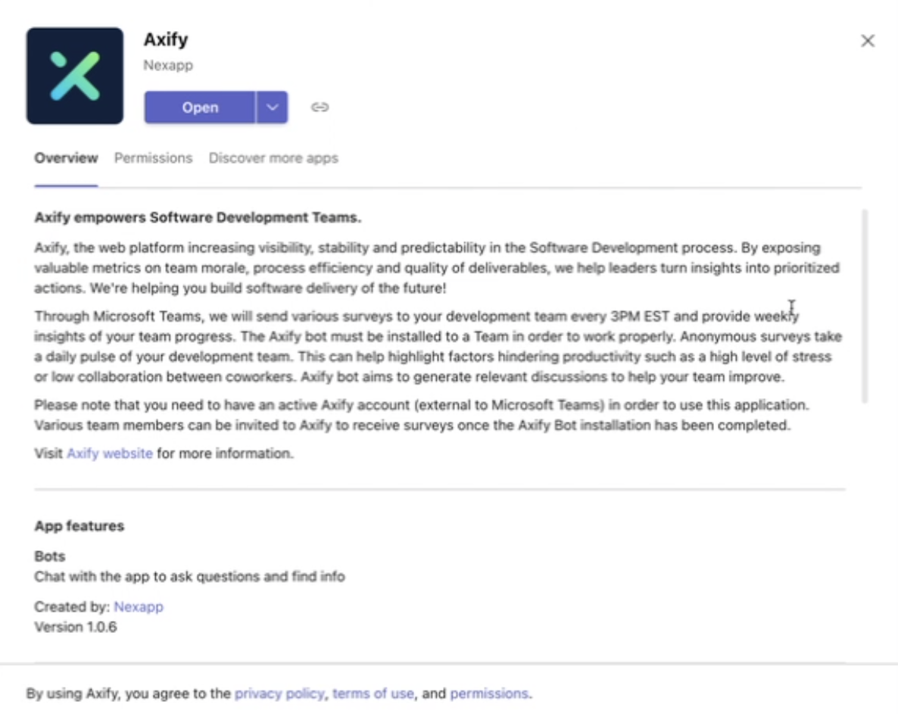898x714 pixels.
Task: Click the Axify app logo
Action: pos(74,76)
